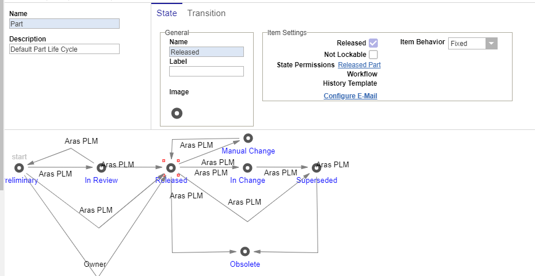Viewport: 535px width, 276px height.
Task: Click the Owner transition label
Action: click(95, 264)
